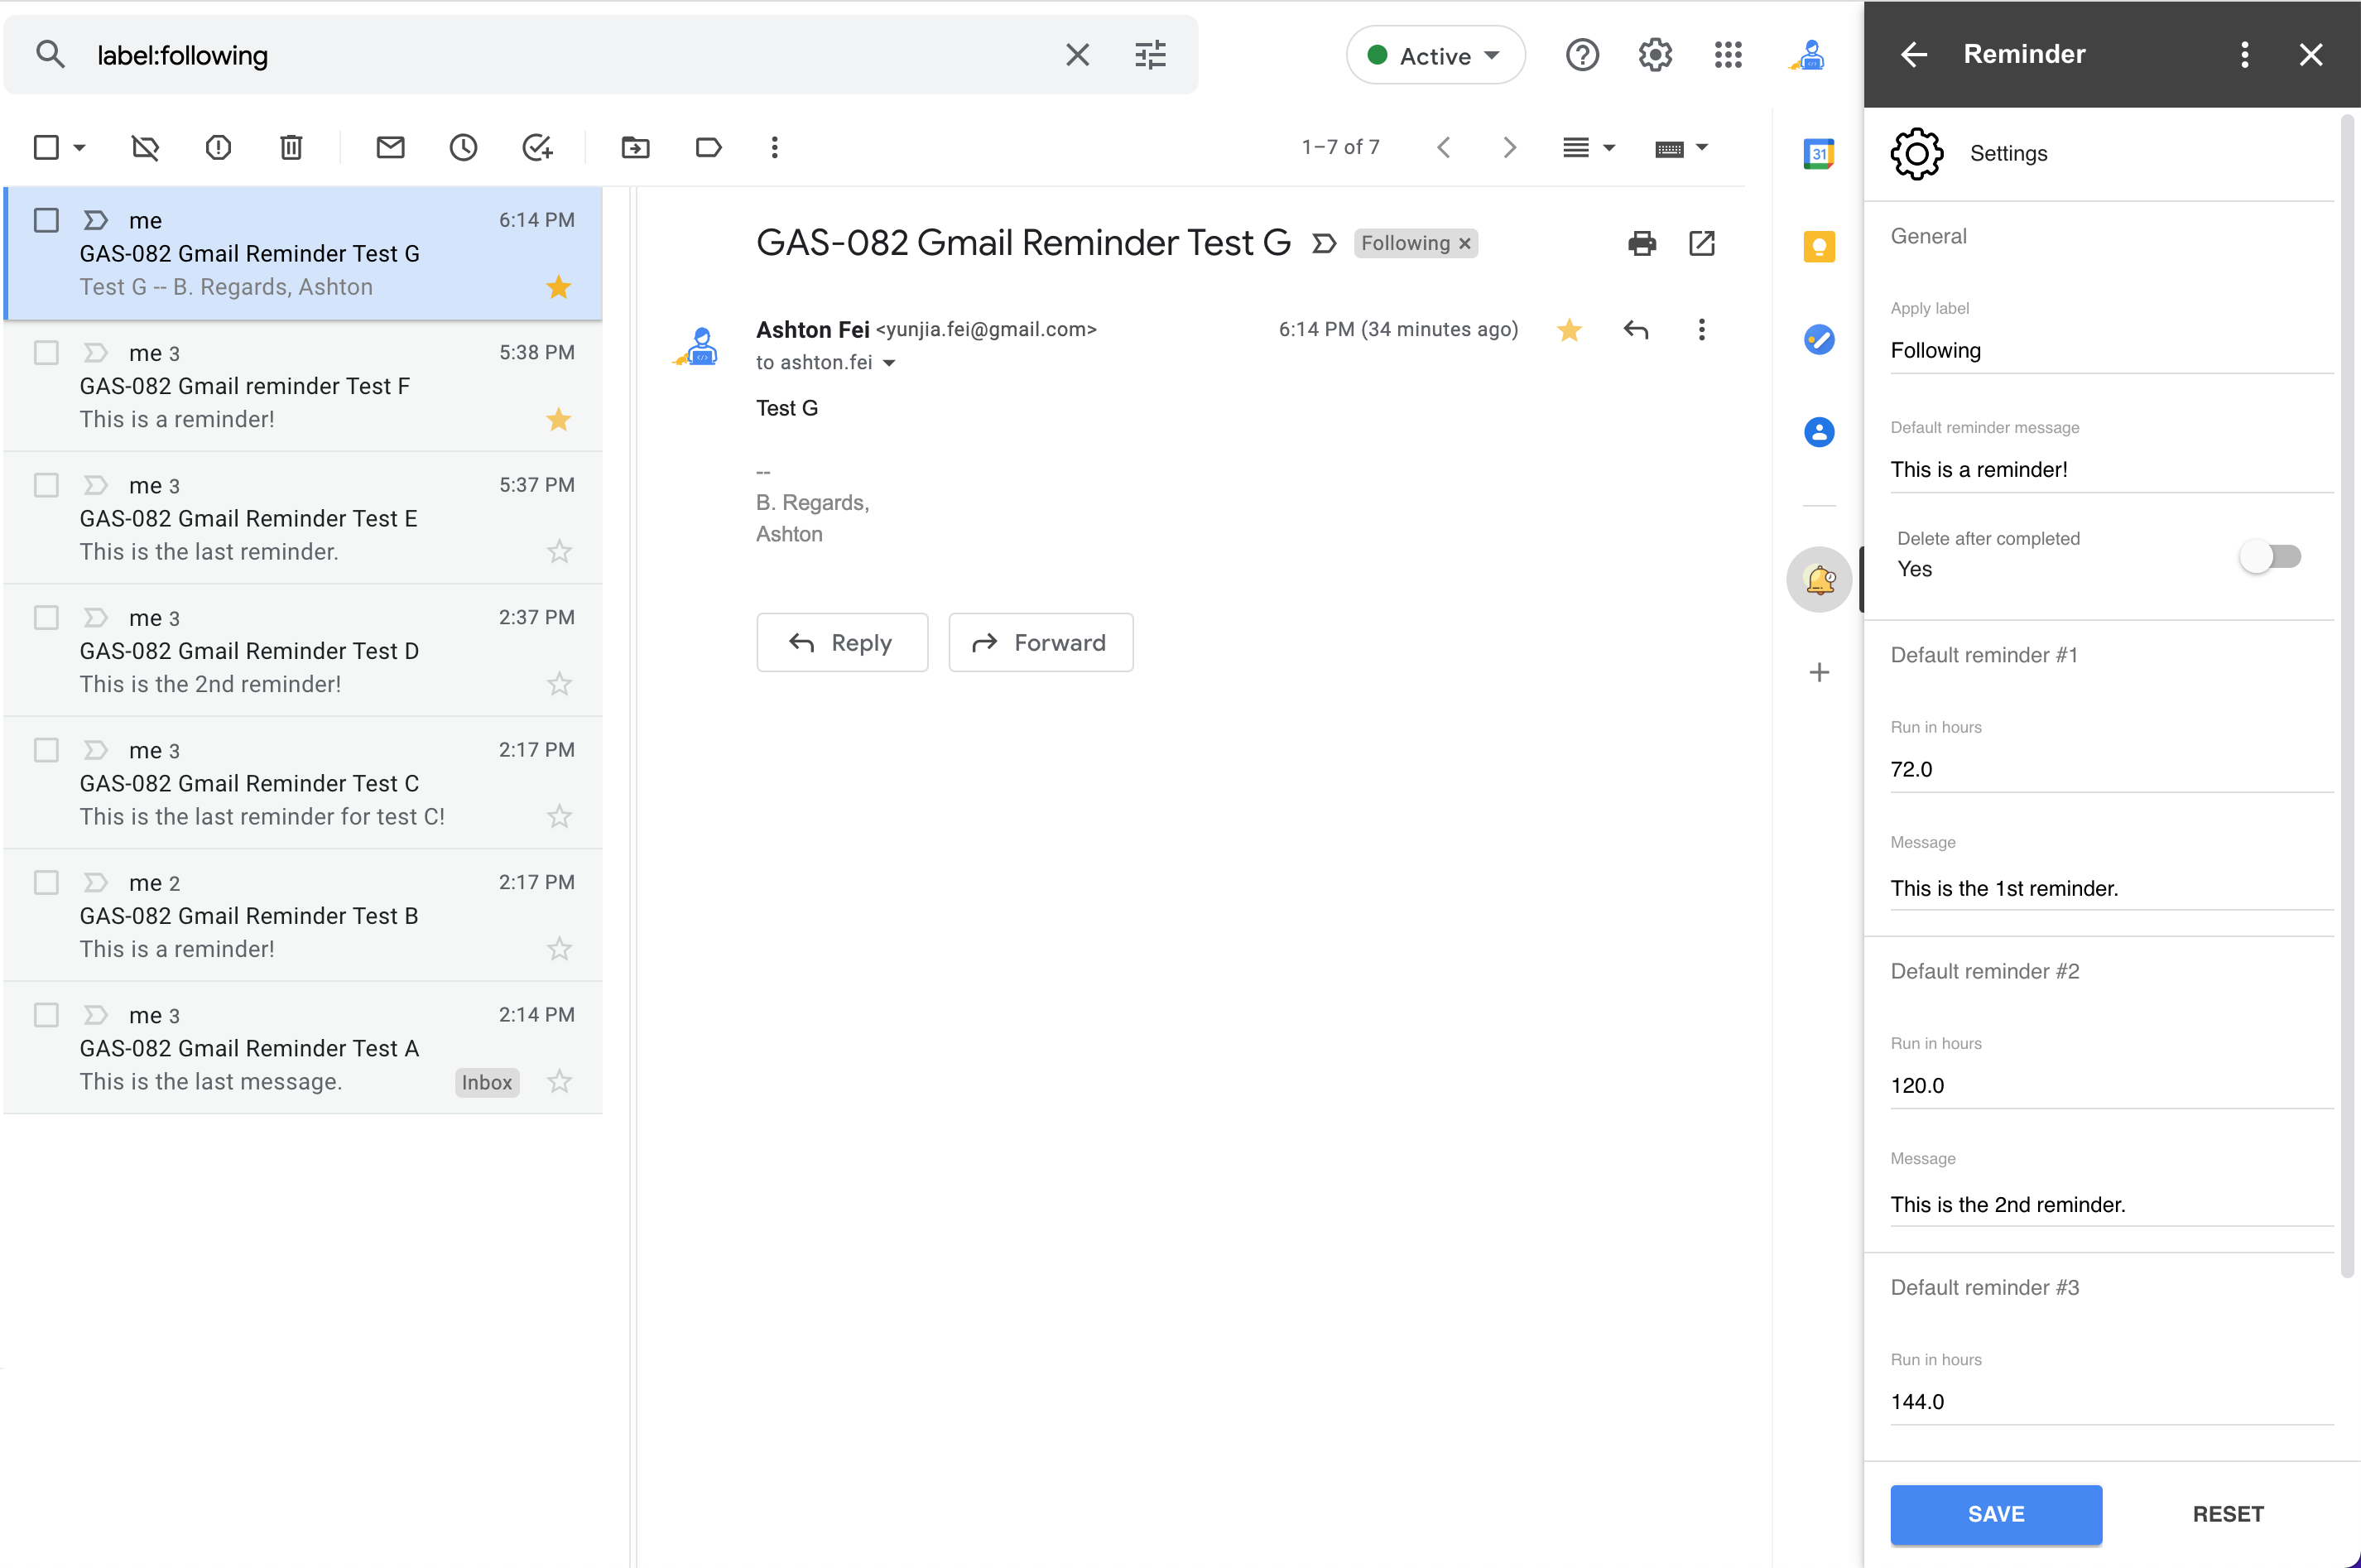Open Google Keep in side panel

coord(1818,246)
